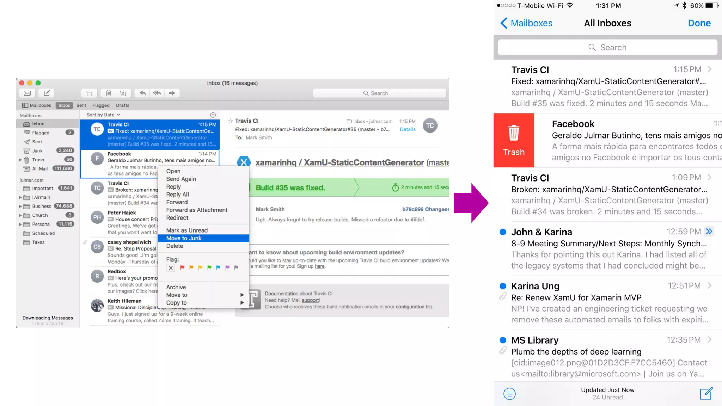
Task: Click the Reply All double-arrow icon
Action: pos(157,93)
